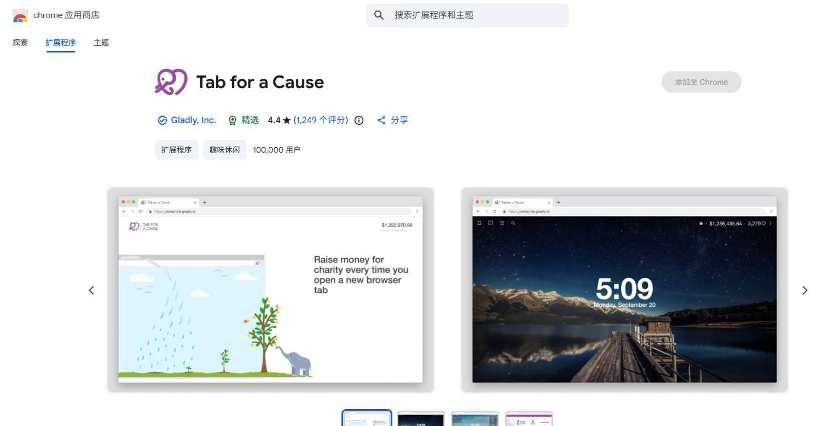
Task: Select the second carousel thumbnail
Action: pos(421,418)
